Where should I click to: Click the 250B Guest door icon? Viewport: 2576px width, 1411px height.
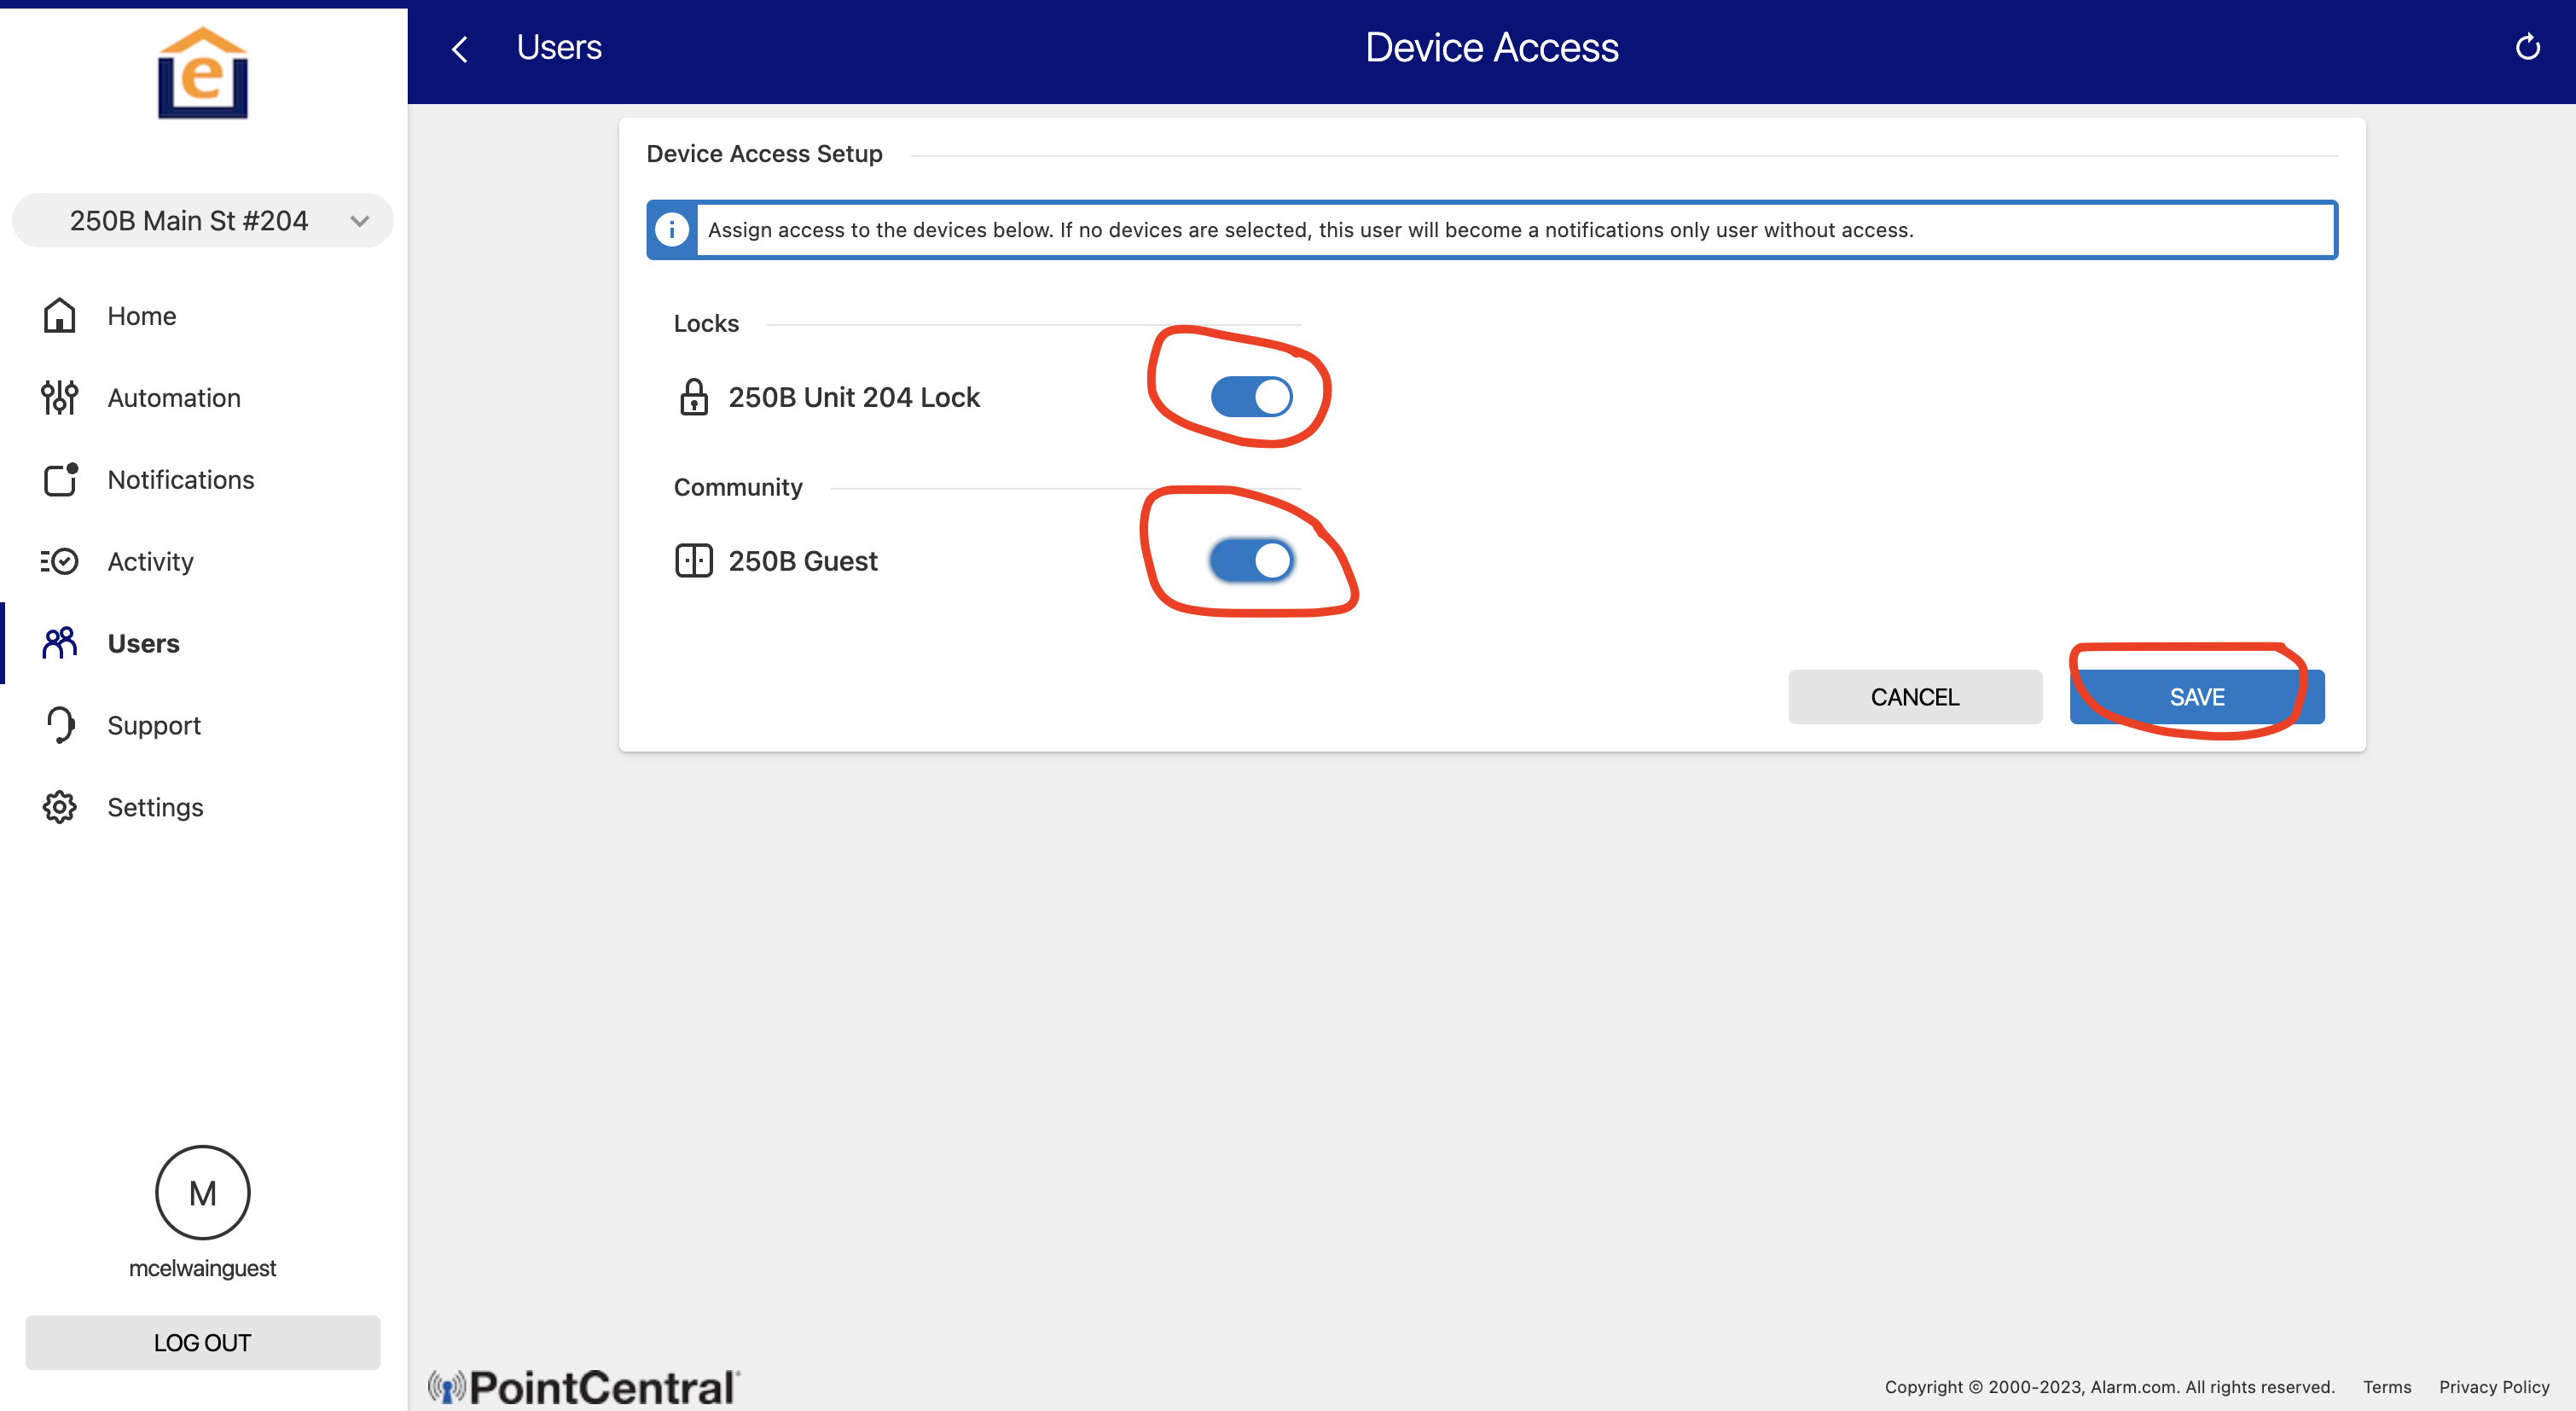pos(693,560)
